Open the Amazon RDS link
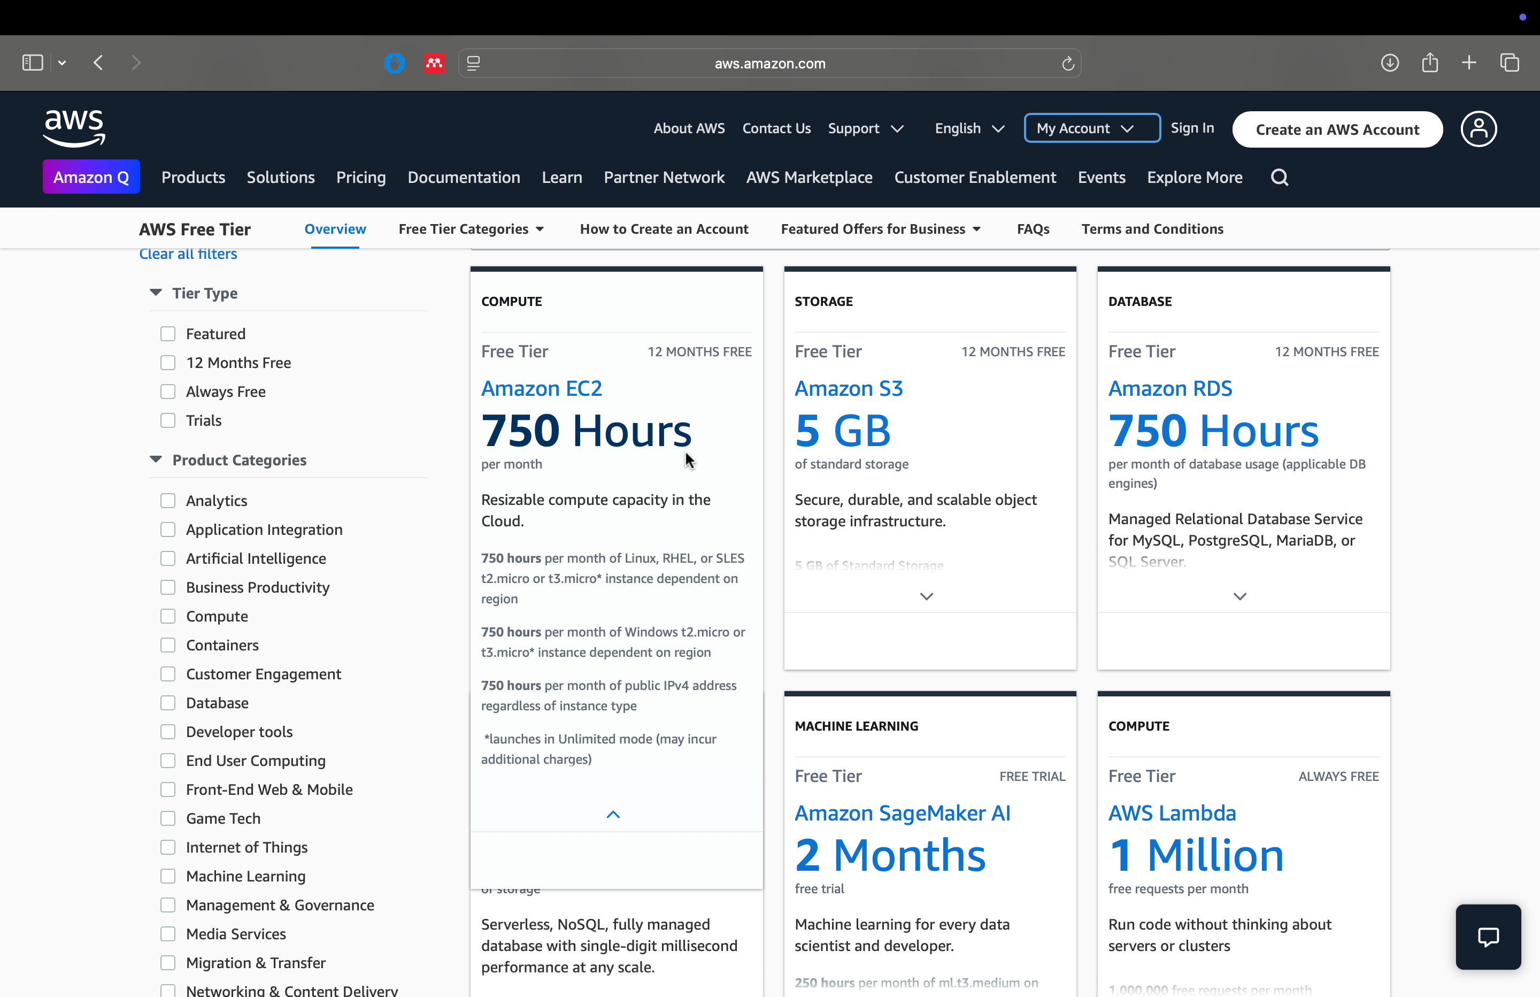Viewport: 1540px width, 997px height. [1170, 388]
